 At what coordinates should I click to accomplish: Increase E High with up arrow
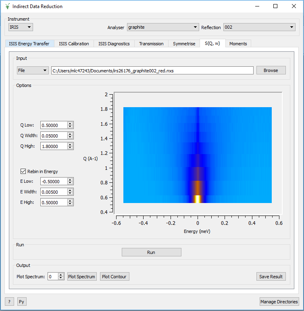[x=70, y=201]
